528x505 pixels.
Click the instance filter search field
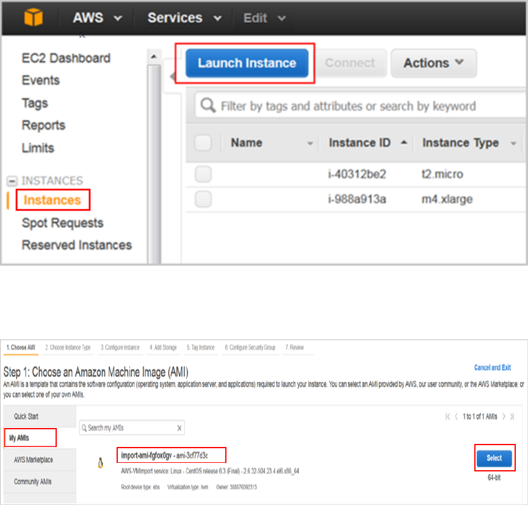[360, 106]
